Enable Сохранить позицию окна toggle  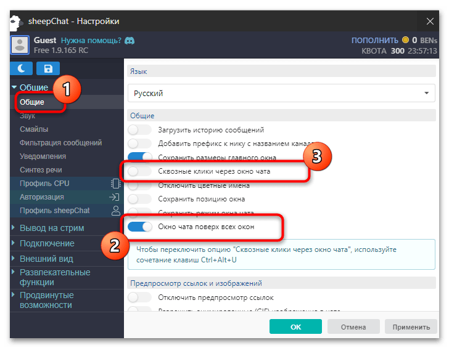pyautogui.click(x=140, y=199)
